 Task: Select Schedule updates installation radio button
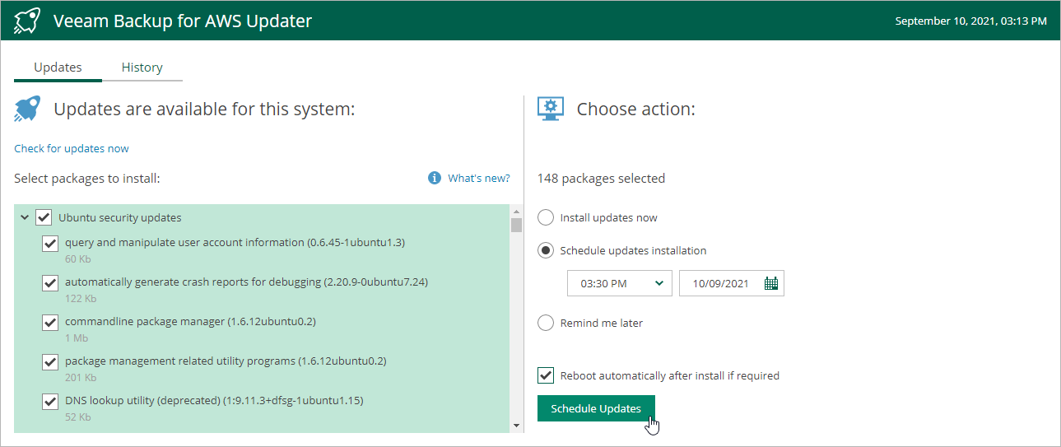pyautogui.click(x=546, y=250)
